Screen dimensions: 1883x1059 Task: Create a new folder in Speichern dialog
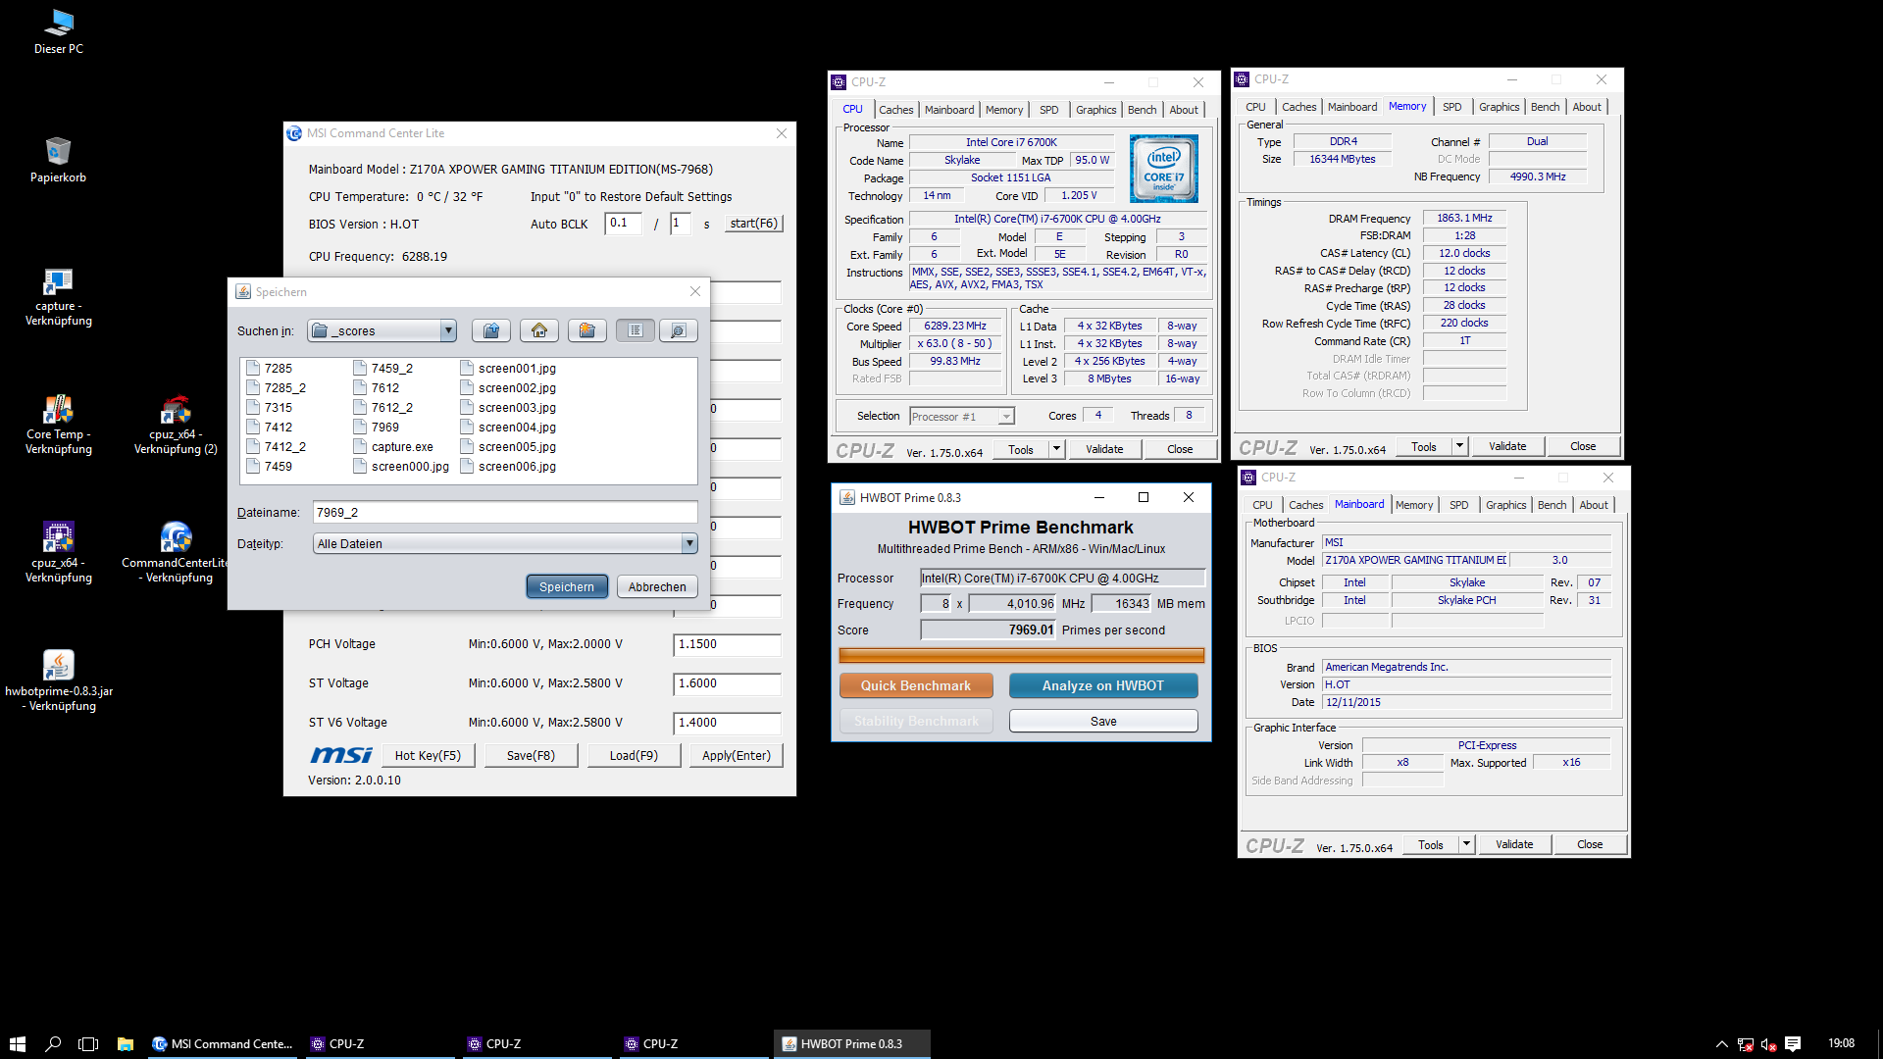[586, 330]
